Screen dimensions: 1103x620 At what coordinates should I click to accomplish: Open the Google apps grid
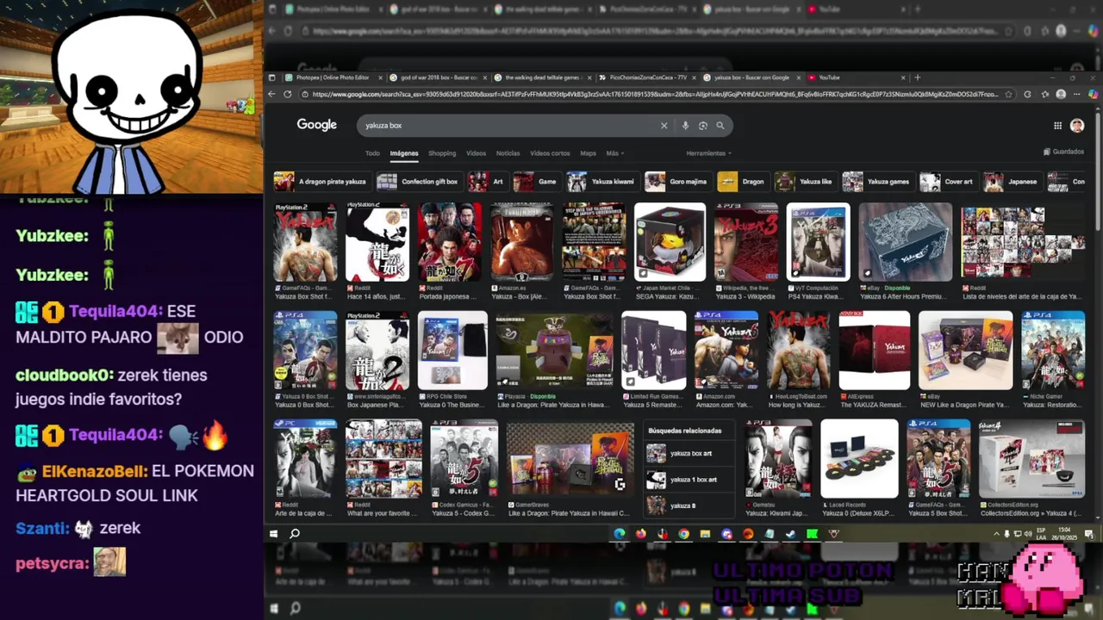coord(1057,126)
